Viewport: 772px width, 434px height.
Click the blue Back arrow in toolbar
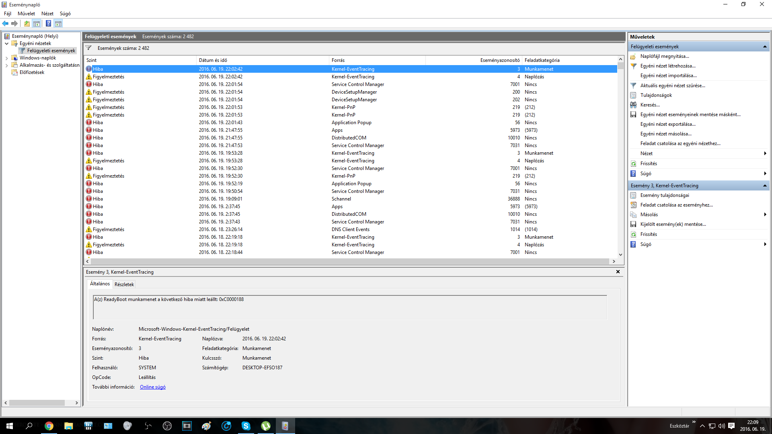click(5, 23)
